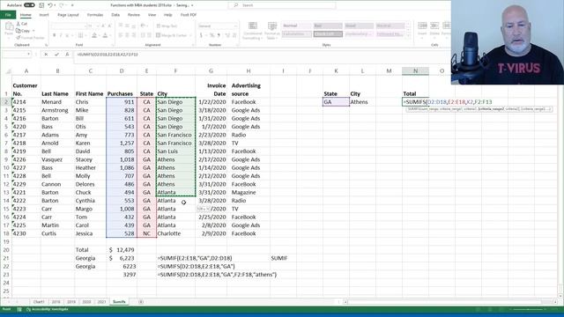Confirm formula entry with the checkmark
The width and height of the screenshot is (564, 317).
tap(56, 55)
